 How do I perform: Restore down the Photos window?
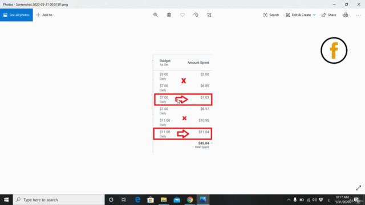click(x=346, y=4)
